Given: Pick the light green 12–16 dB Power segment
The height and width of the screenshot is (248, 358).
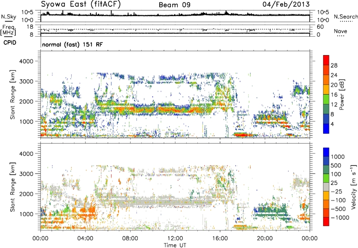Looking at the screenshot, I should click(326, 99).
